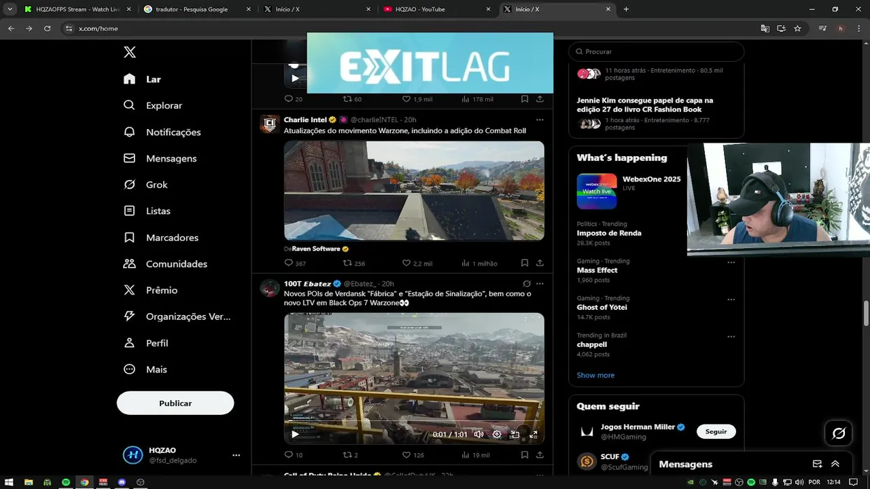Open Perfil in sidebar
Screen dimensions: 870x489
tap(145, 343)
